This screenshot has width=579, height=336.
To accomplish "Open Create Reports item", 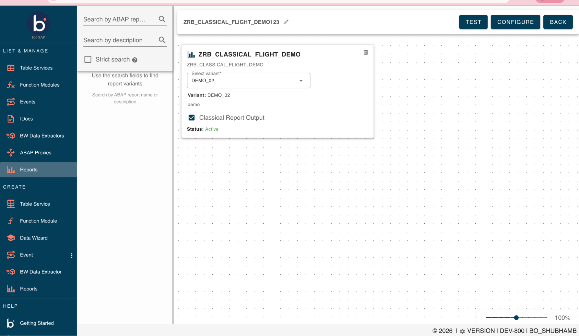I will [39, 289].
